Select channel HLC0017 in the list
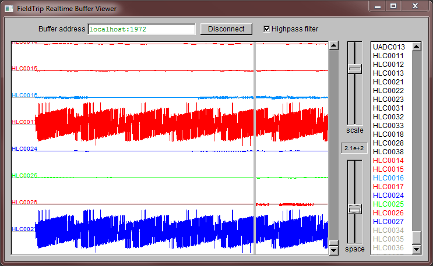The image size is (433, 266). pyautogui.click(x=388, y=187)
